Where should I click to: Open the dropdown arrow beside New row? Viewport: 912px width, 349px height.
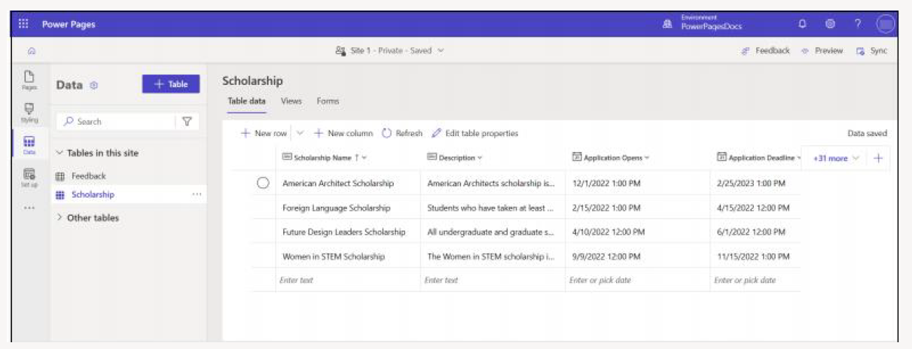[300, 133]
